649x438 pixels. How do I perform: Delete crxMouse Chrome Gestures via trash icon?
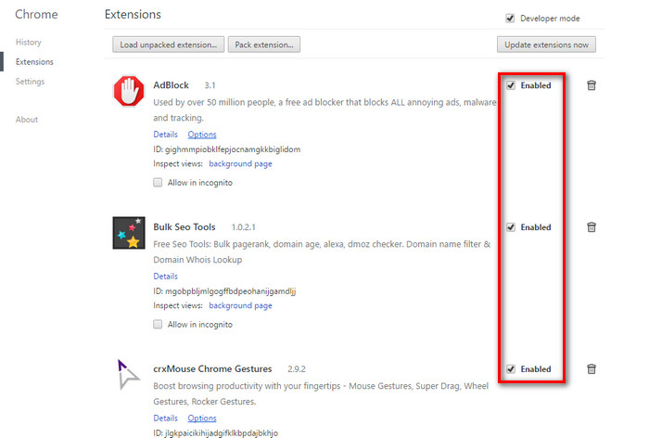[592, 368]
